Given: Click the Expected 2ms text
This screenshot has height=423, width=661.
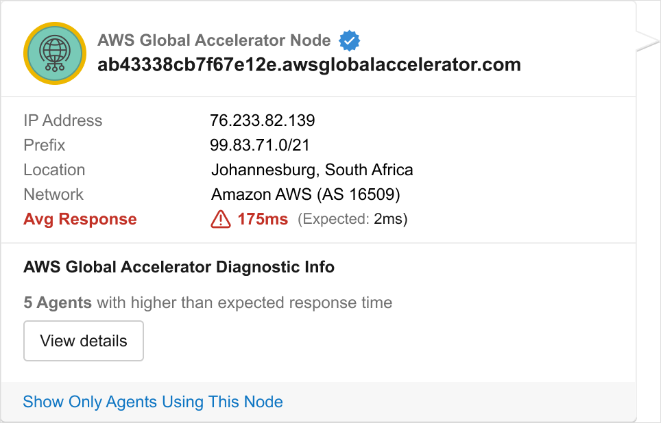Looking at the screenshot, I should tap(353, 219).
